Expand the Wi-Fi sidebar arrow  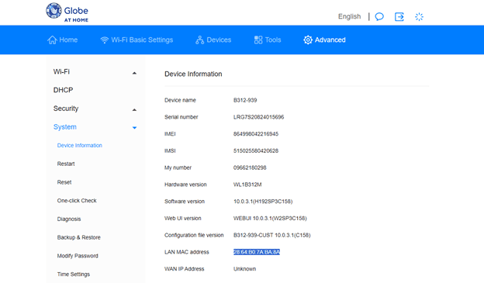click(134, 73)
